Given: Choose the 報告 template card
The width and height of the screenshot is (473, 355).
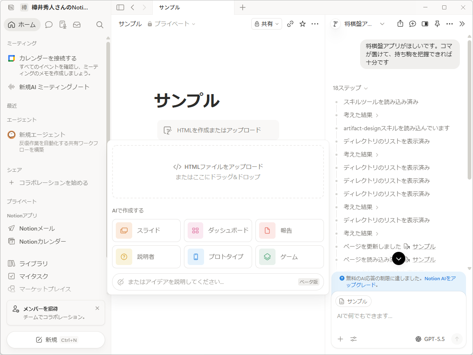Looking at the screenshot, I should click(289, 231).
